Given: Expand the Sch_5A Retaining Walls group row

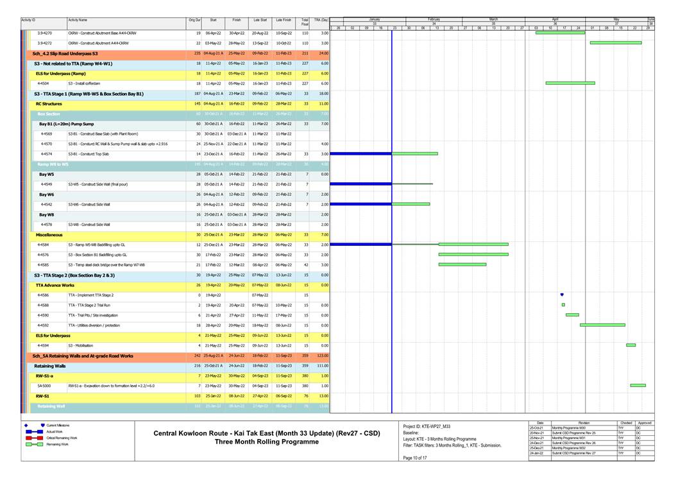Looking at the screenshot, I should point(82,356).
